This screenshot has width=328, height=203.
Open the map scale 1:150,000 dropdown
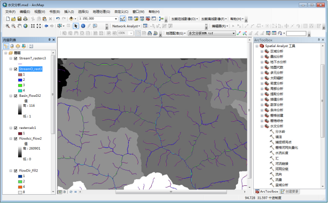pyautogui.click(x=116, y=19)
